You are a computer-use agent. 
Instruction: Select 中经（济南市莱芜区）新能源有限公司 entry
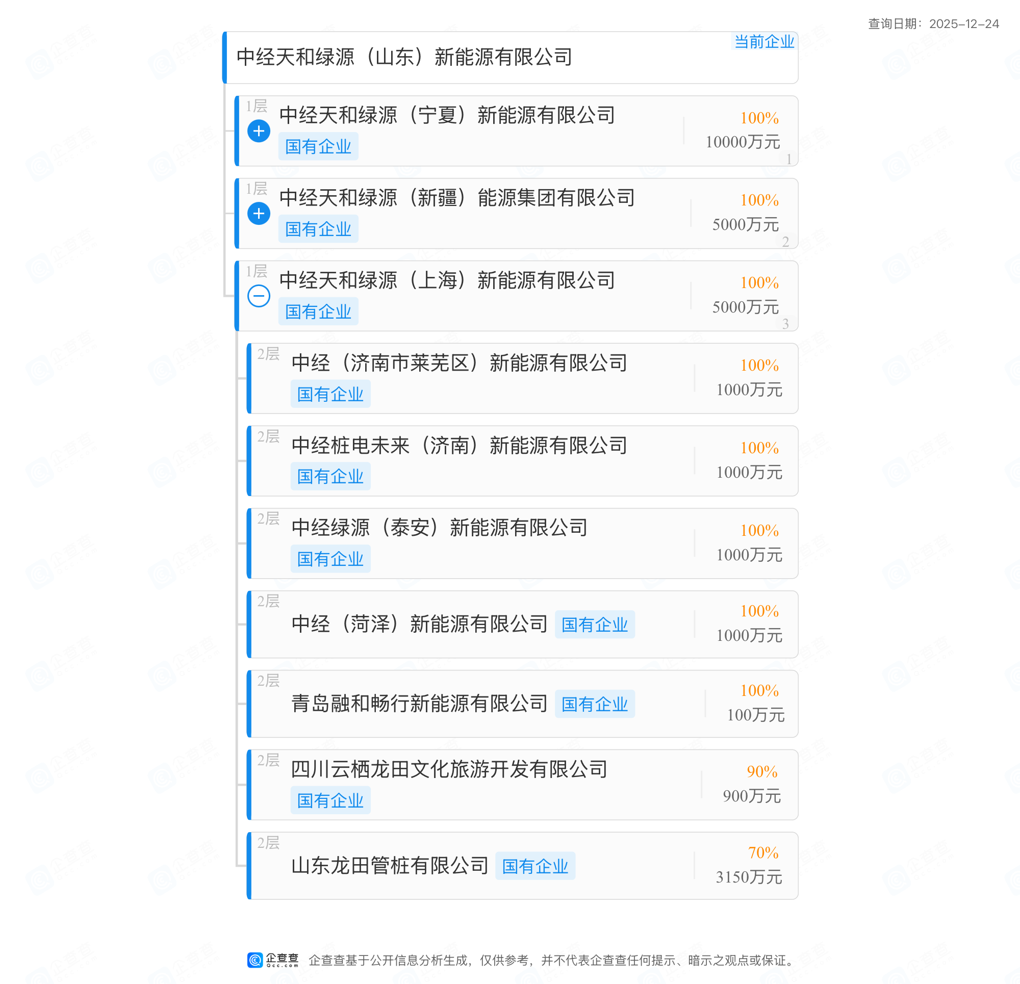(x=459, y=363)
